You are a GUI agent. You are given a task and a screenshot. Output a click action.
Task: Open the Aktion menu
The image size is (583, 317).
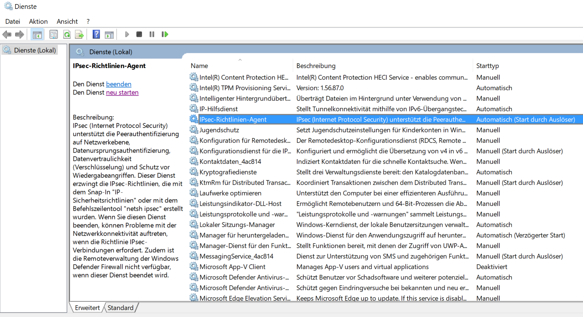pyautogui.click(x=38, y=22)
